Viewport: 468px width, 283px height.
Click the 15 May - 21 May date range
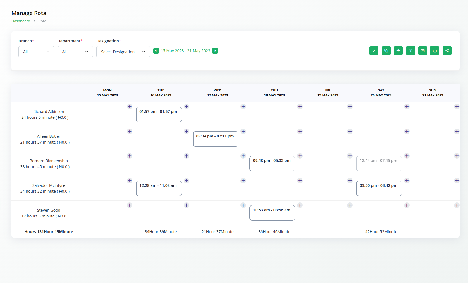click(185, 51)
